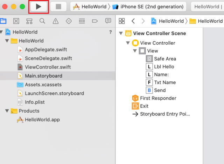Open the Find navigator search icon
This screenshot has width=224, height=164.
click(42, 21)
